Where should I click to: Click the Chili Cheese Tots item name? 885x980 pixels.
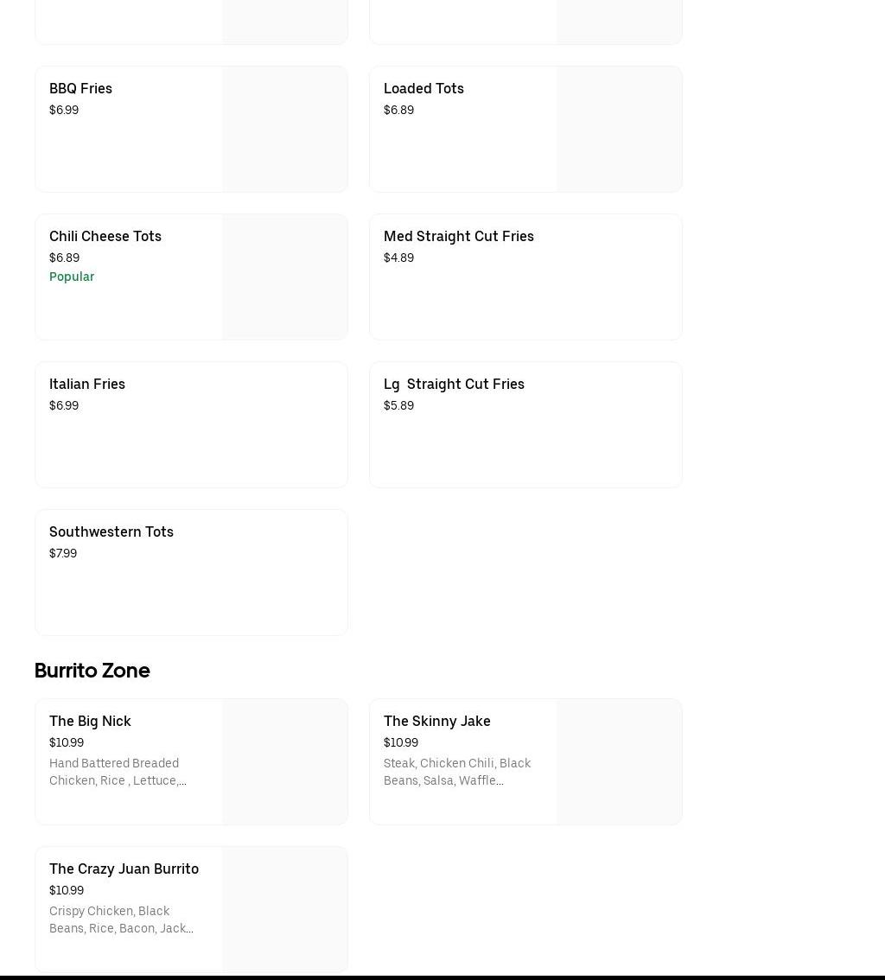tap(105, 236)
